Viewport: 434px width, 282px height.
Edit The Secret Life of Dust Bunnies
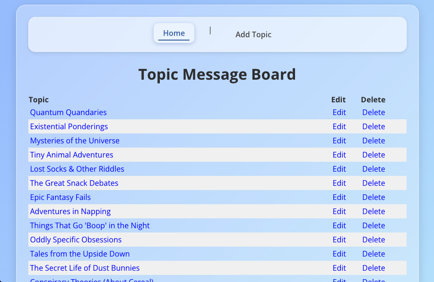tap(339, 268)
